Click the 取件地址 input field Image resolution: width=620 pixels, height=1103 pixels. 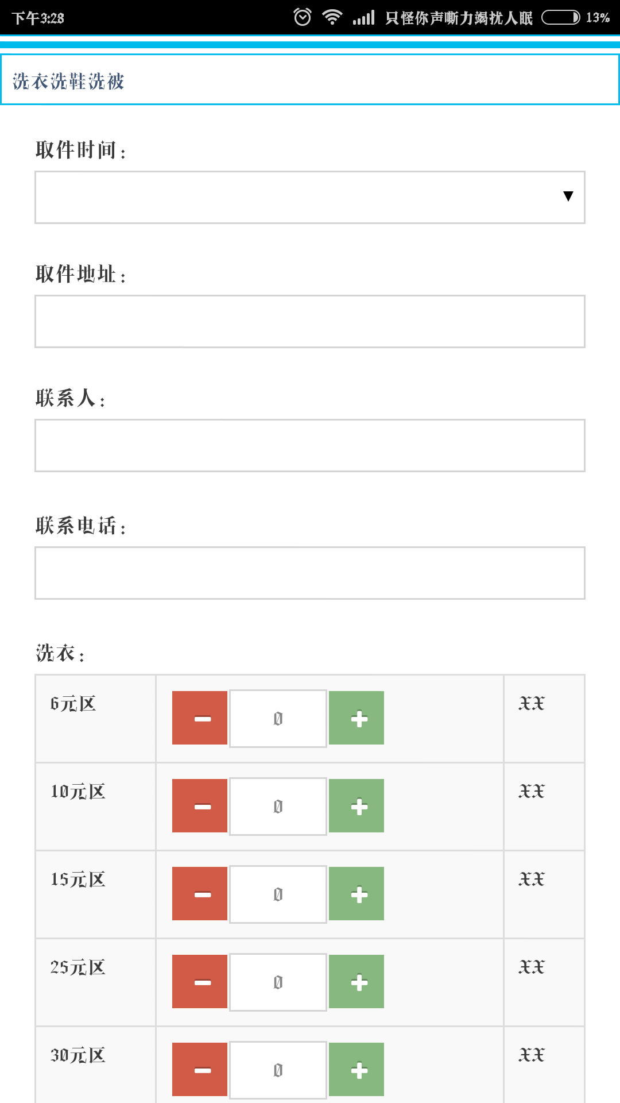310,321
